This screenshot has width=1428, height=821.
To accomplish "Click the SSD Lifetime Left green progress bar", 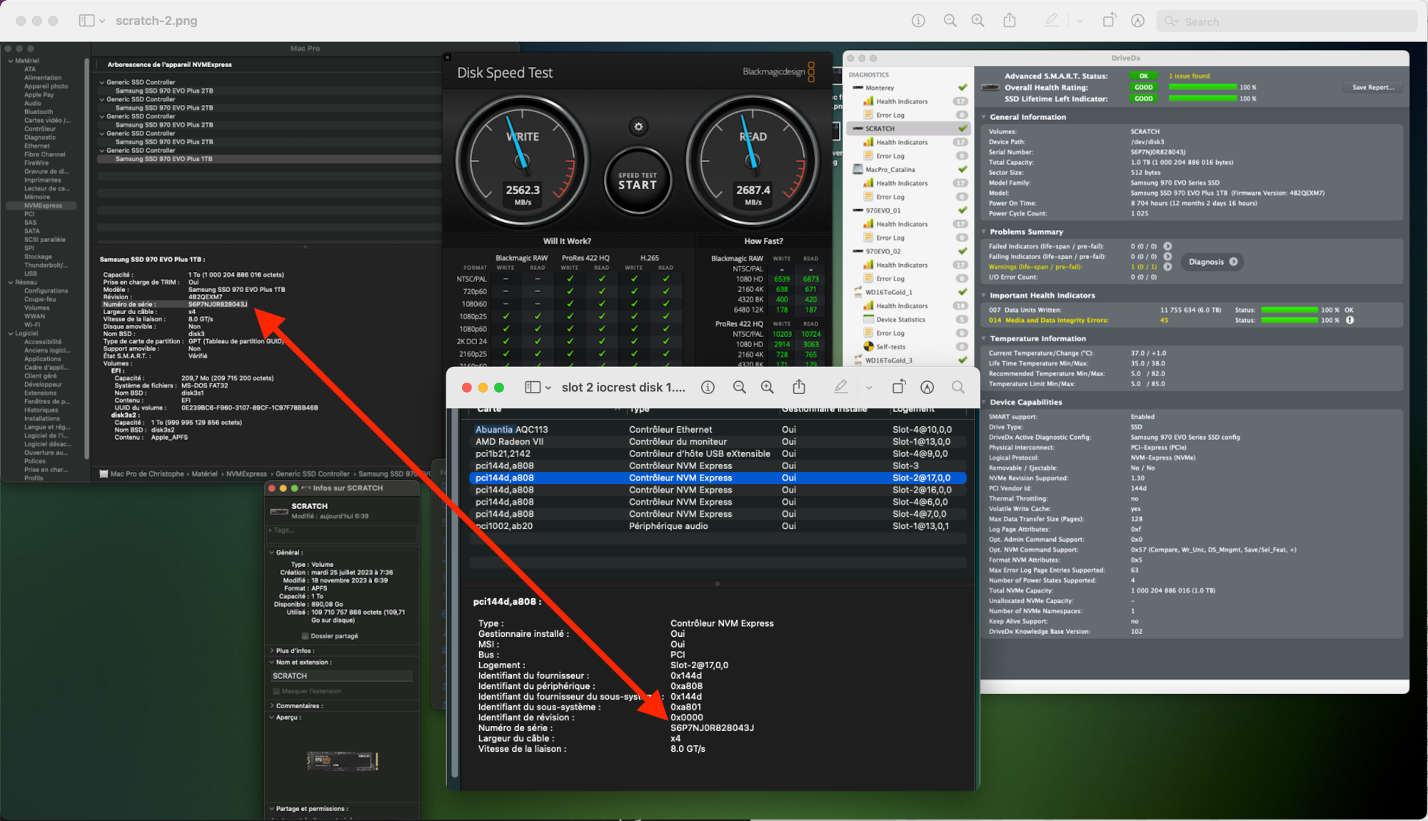I will [1202, 99].
